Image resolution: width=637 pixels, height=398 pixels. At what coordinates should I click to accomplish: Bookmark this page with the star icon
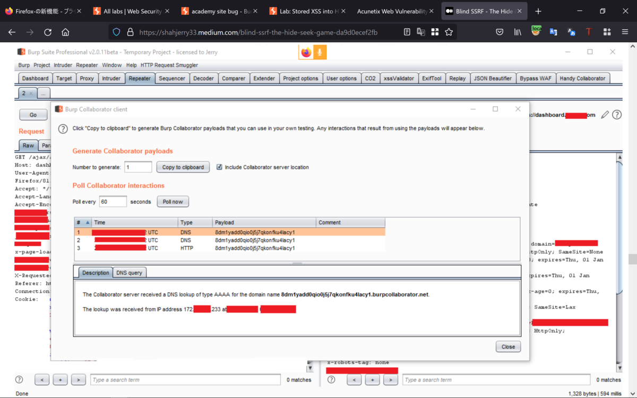(449, 32)
